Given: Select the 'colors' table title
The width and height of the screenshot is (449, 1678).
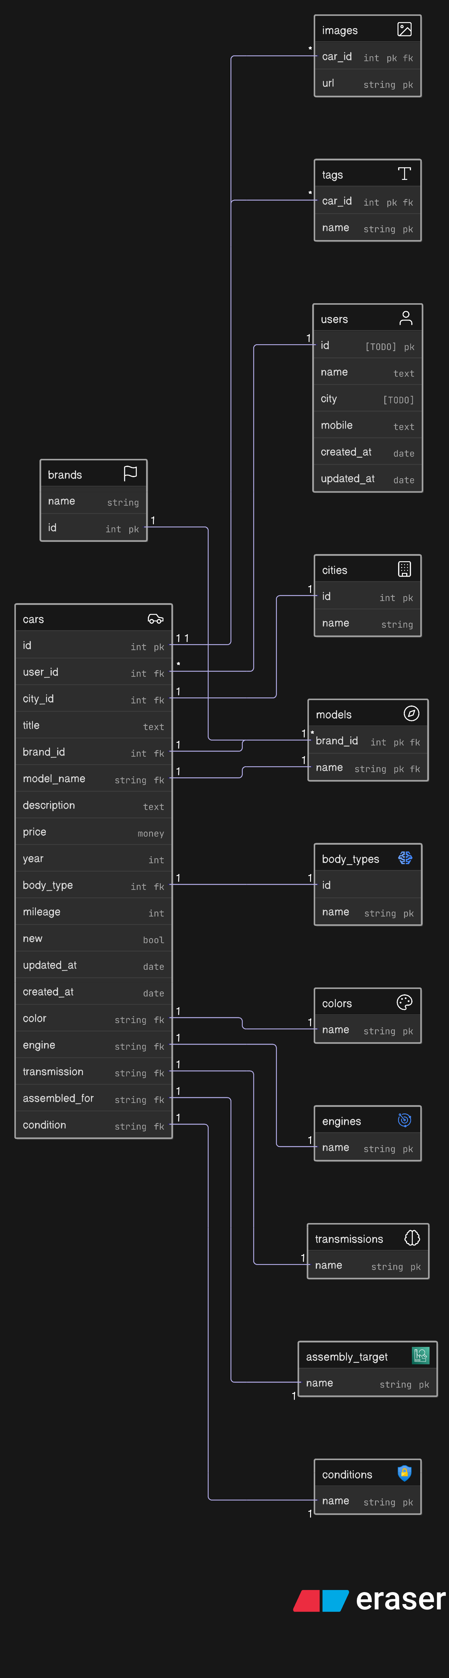Looking at the screenshot, I should [x=337, y=1004].
